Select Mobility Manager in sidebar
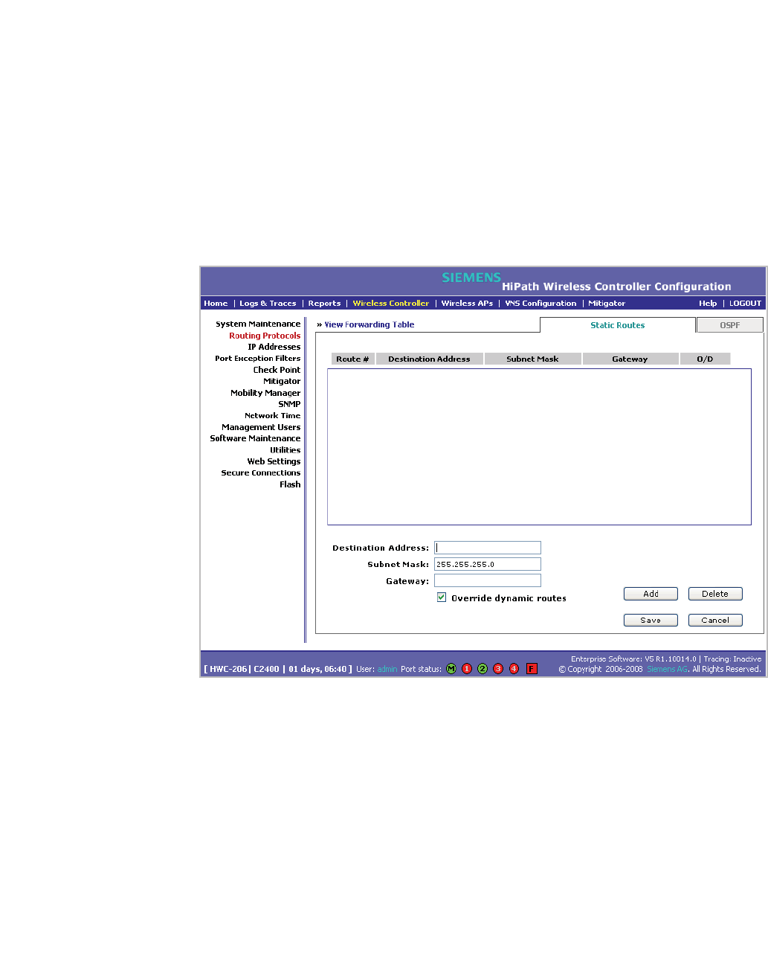Viewport: 768px width, 977px height. point(265,393)
